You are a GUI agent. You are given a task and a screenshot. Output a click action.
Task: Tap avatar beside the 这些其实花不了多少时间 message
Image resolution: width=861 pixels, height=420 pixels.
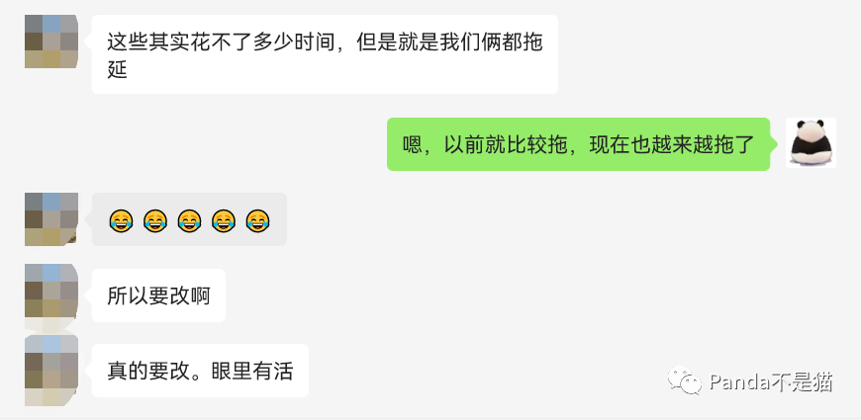[x=51, y=42]
